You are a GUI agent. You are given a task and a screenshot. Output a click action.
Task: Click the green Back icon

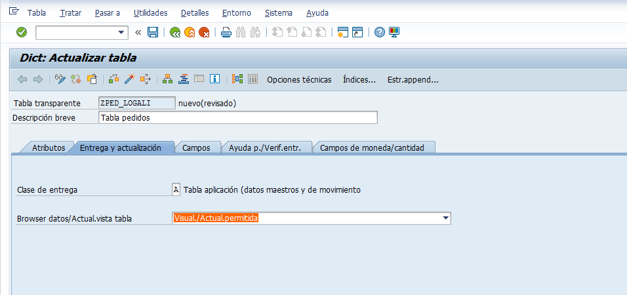coord(174,32)
